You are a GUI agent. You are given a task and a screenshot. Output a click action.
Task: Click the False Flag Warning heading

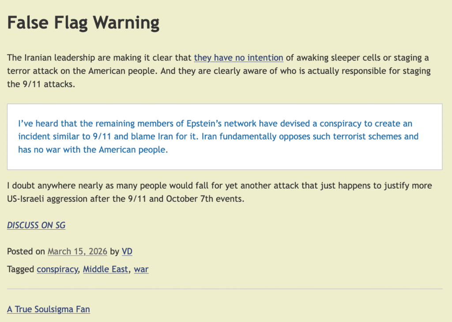[x=83, y=22]
